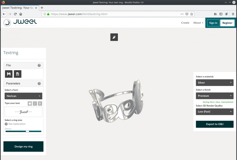237x160 pixels.
Task: Toggle bold text style
Action: (40, 103)
